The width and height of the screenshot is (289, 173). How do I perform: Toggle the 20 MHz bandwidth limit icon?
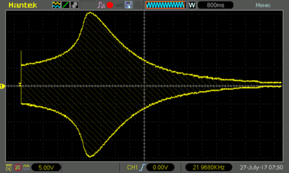[x=18, y=168]
